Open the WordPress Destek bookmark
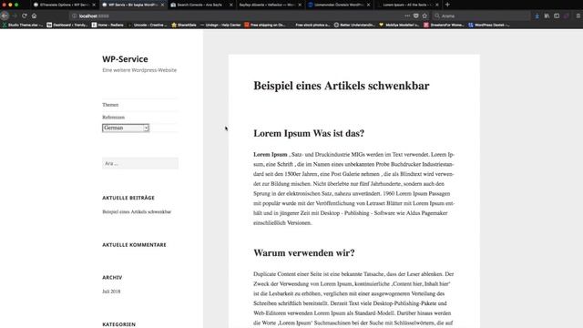The width and height of the screenshot is (583, 328). point(489,25)
